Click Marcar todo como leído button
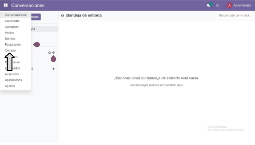The width and height of the screenshot is (255, 145). [x=234, y=16]
